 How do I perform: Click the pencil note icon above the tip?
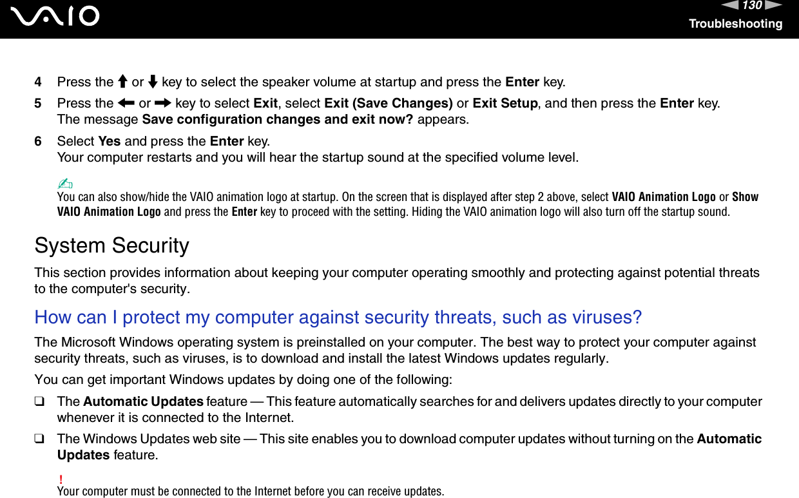(x=63, y=184)
